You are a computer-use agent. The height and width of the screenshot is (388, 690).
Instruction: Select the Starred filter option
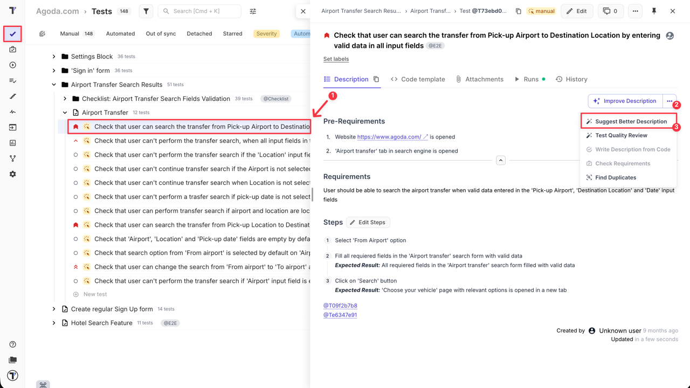point(232,33)
